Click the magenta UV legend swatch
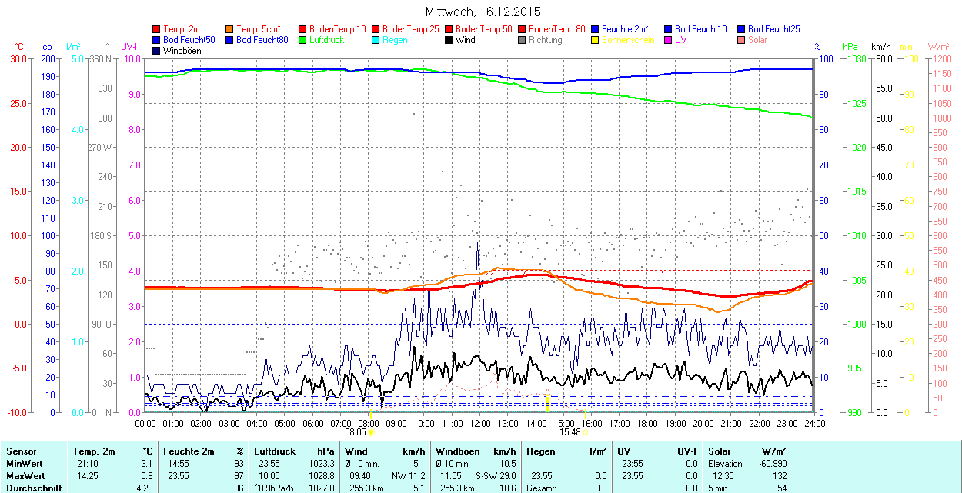 point(669,40)
